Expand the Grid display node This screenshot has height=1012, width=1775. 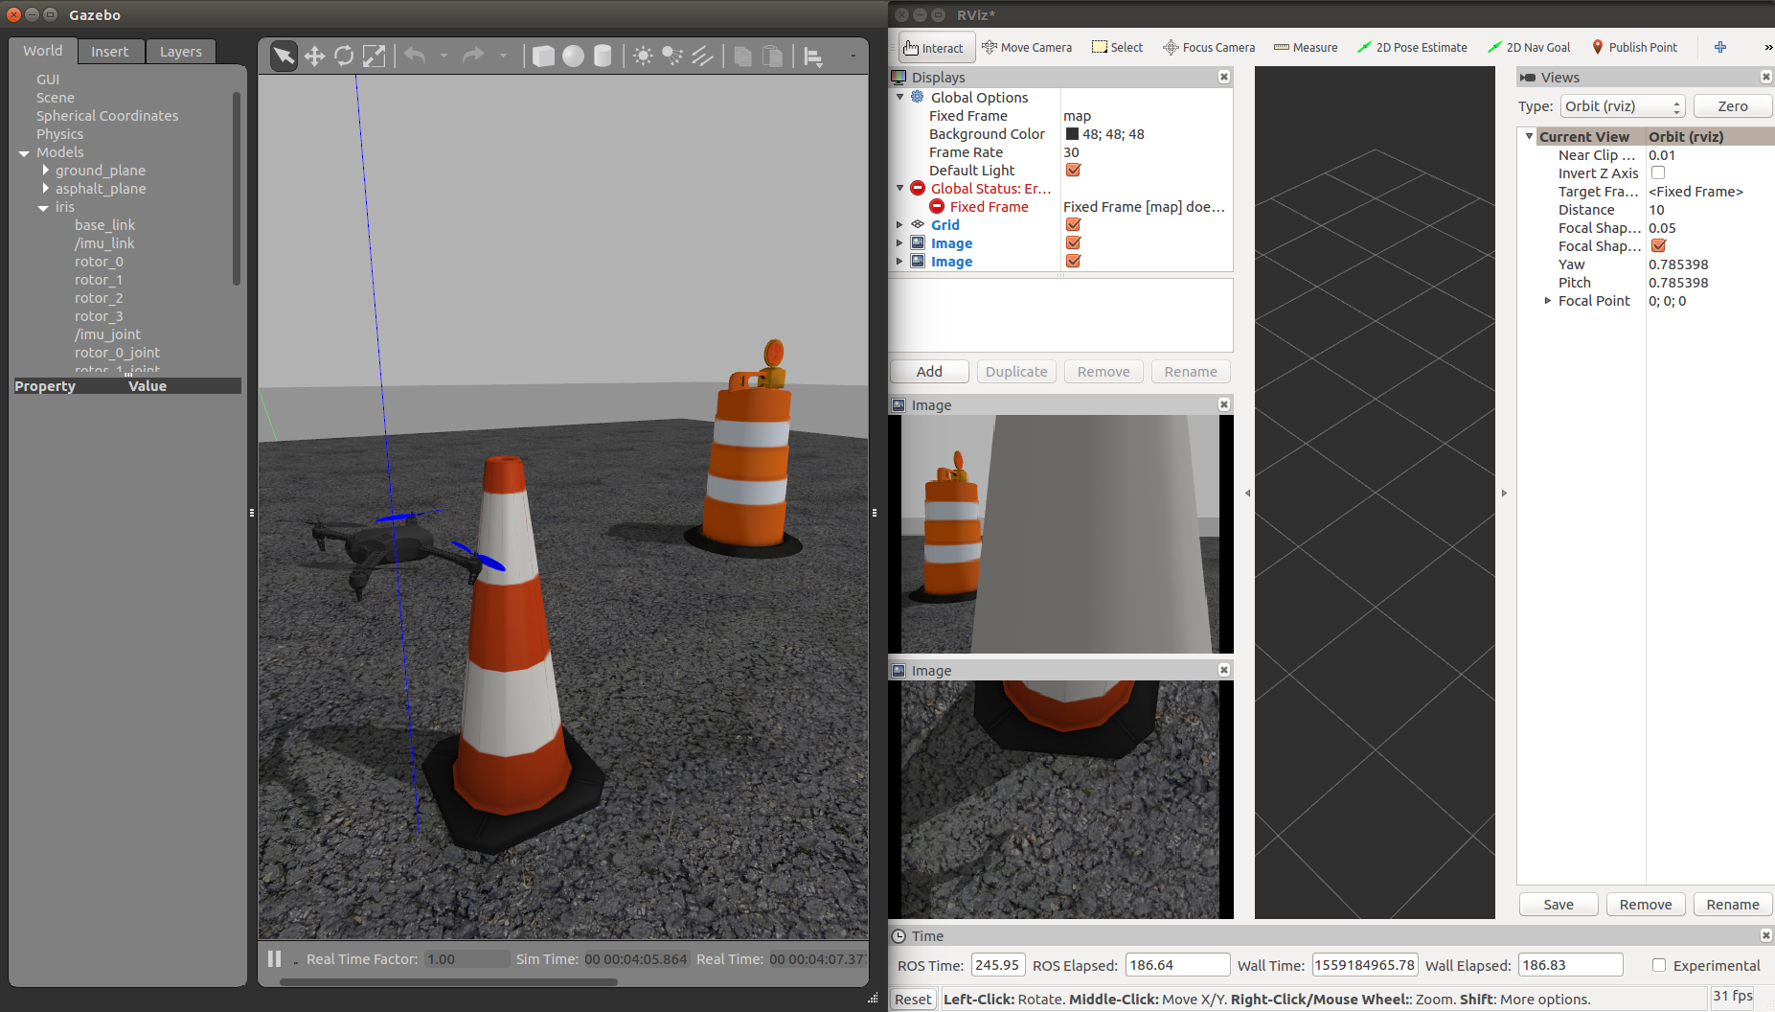pos(899,225)
